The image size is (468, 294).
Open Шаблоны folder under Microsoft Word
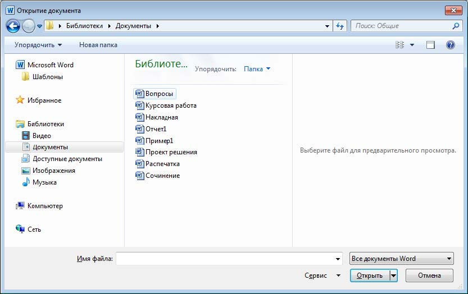[x=47, y=77]
